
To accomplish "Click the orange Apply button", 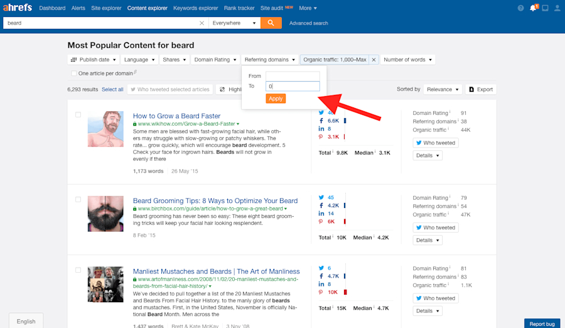I will [276, 99].
